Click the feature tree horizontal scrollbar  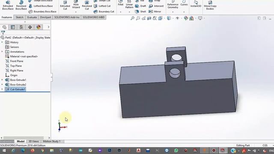point(24,138)
